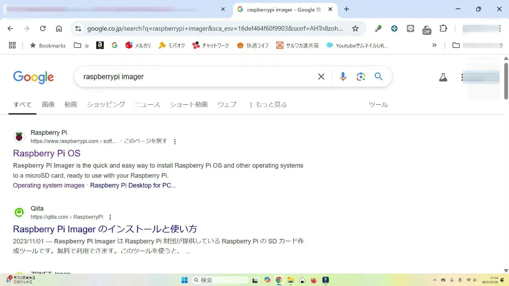
Task: Open Operating system images sublink
Action: [x=49, y=185]
